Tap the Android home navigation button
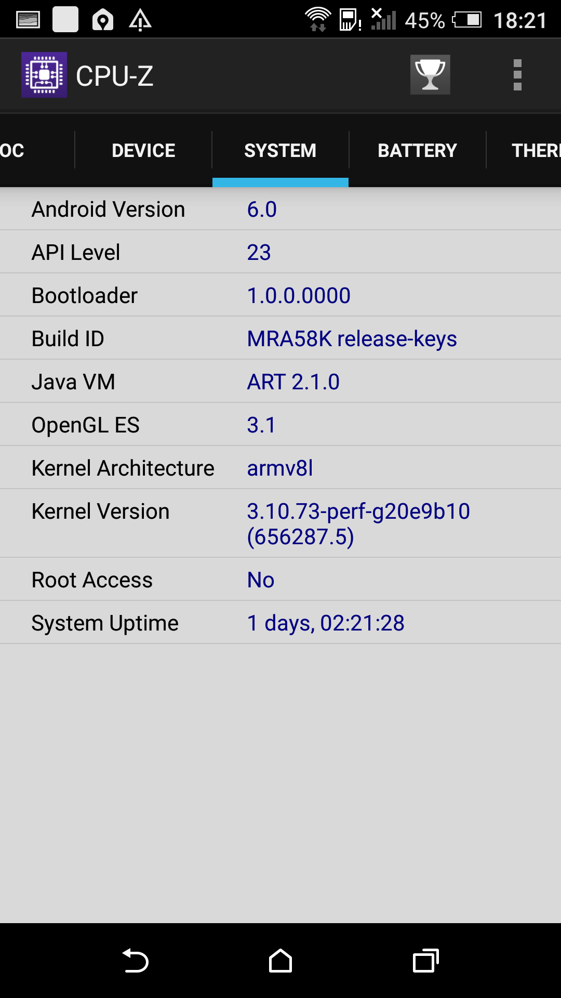 pos(280,961)
